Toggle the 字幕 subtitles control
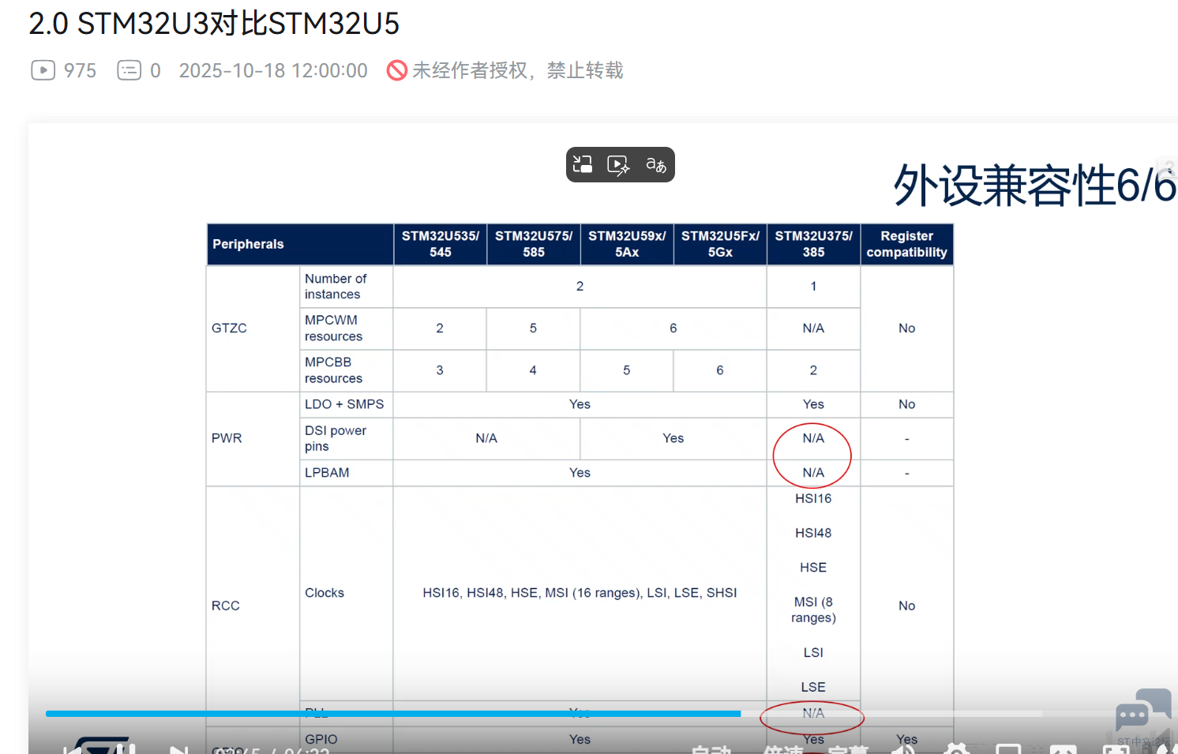This screenshot has height=754, width=1178. point(849,749)
